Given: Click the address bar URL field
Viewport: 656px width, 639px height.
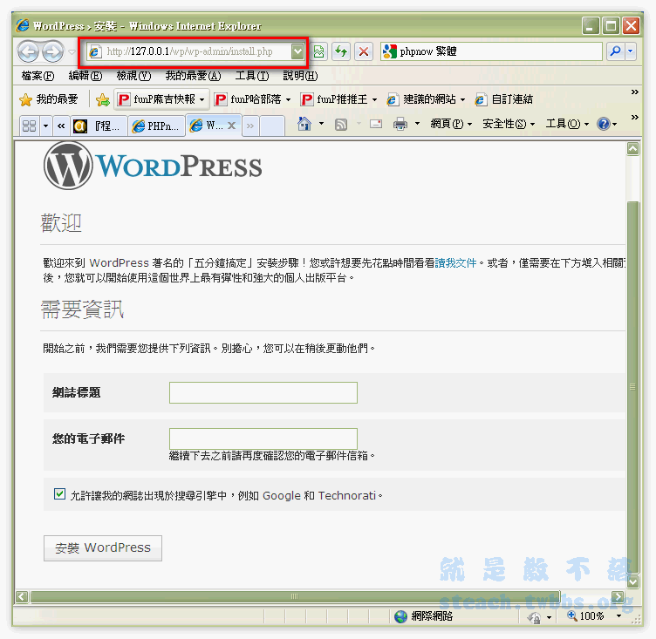Looking at the screenshot, I should click(x=189, y=51).
